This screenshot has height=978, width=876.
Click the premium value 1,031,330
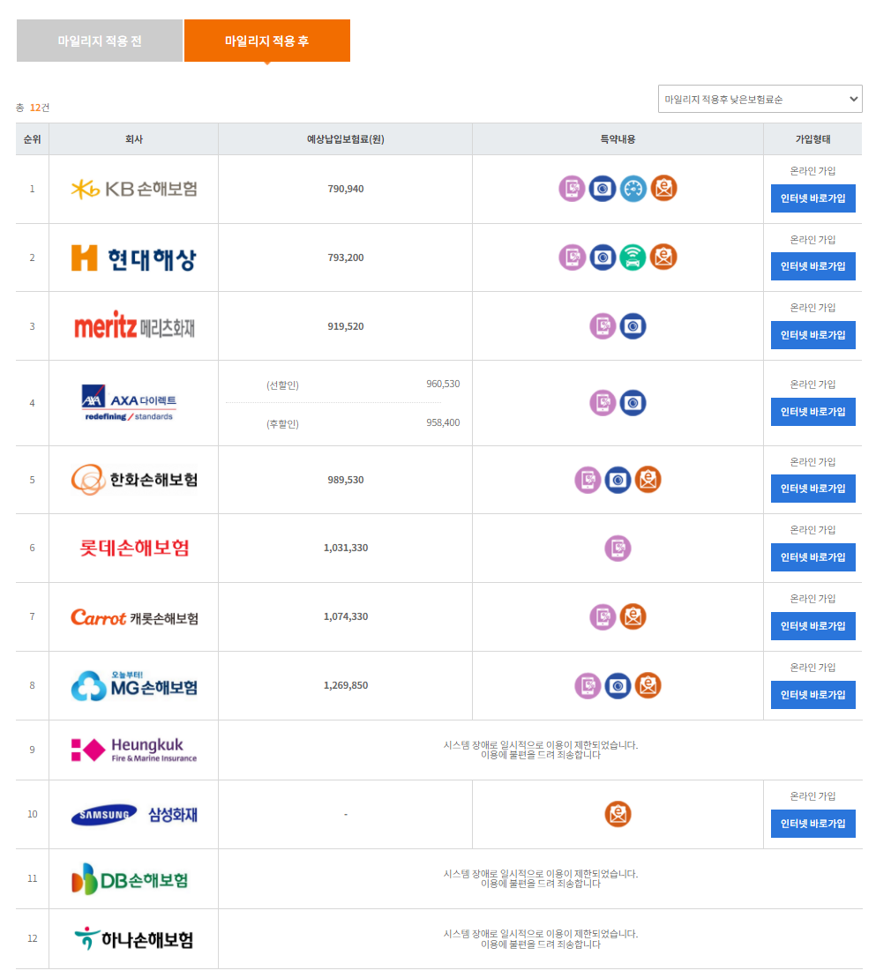[x=346, y=548]
